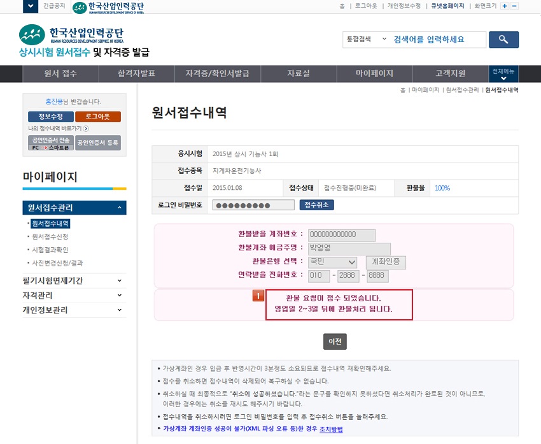
Task: Open the 자료실 navigation menu
Action: 299,73
